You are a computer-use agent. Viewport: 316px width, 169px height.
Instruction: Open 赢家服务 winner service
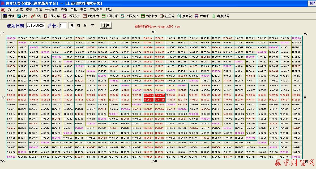point(220,16)
